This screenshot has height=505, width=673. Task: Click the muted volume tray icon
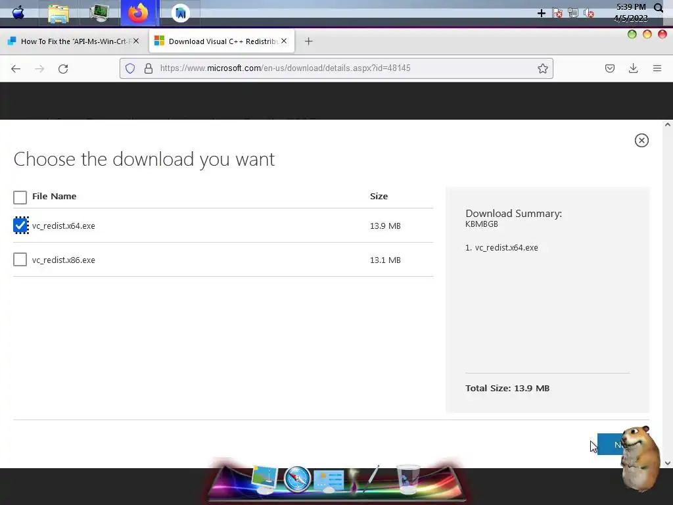pyautogui.click(x=589, y=13)
